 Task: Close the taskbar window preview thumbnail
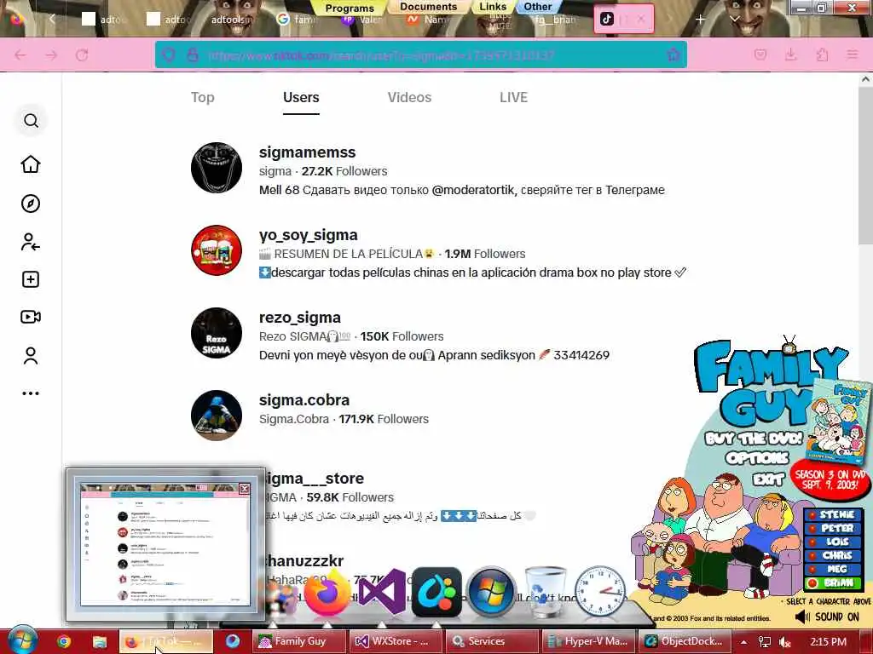pos(244,488)
